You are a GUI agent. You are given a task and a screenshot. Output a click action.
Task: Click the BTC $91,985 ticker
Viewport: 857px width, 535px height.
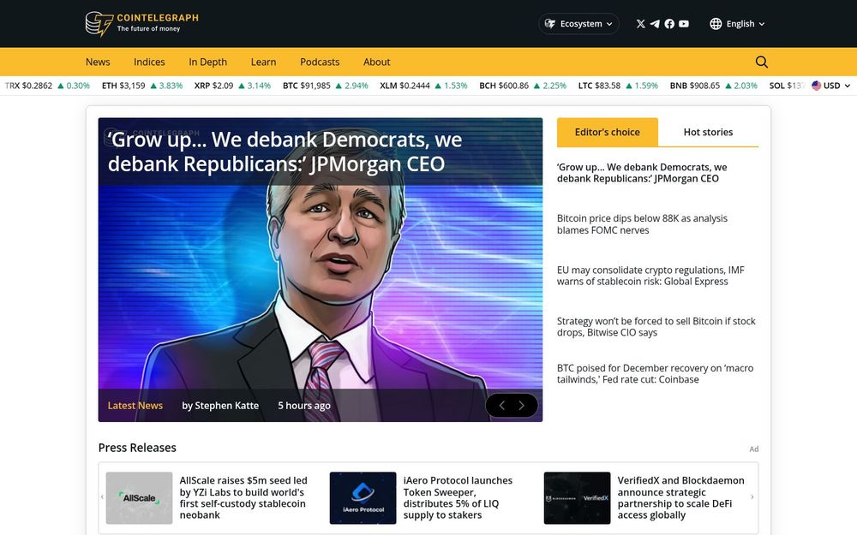325,85
